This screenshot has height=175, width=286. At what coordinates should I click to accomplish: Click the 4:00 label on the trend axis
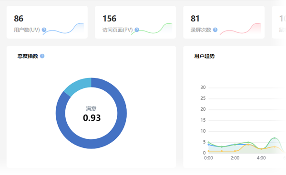click(x=261, y=158)
